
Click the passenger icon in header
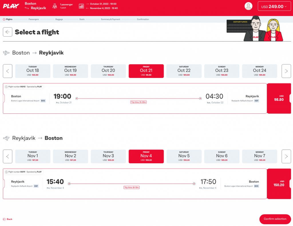[55, 6]
